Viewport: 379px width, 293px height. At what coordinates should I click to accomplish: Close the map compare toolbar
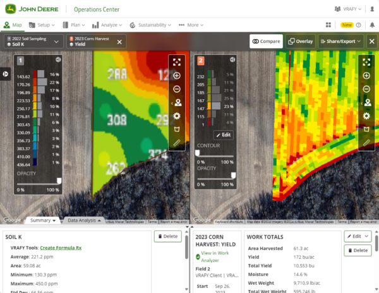(x=372, y=41)
